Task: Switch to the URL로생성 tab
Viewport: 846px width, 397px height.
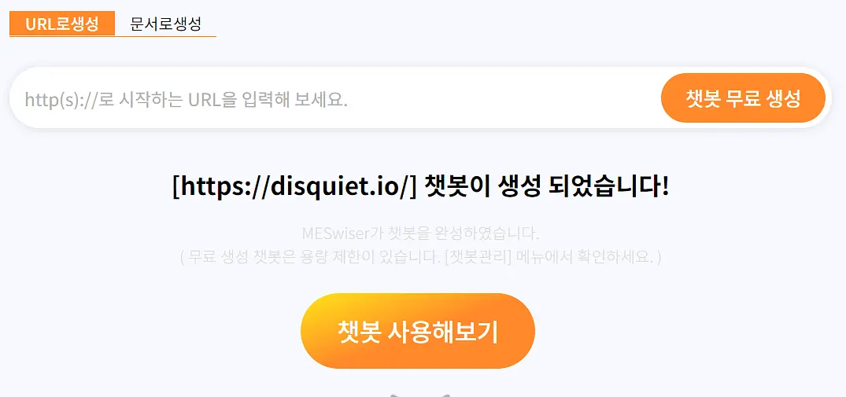Action: [x=62, y=24]
